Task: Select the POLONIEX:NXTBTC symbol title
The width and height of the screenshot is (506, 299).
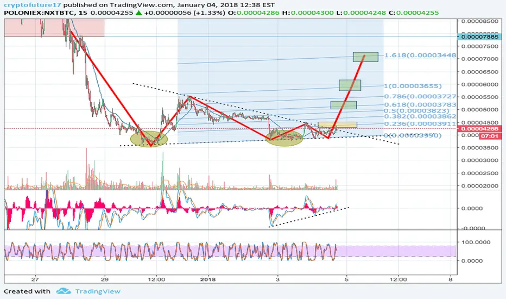Action: [40, 13]
